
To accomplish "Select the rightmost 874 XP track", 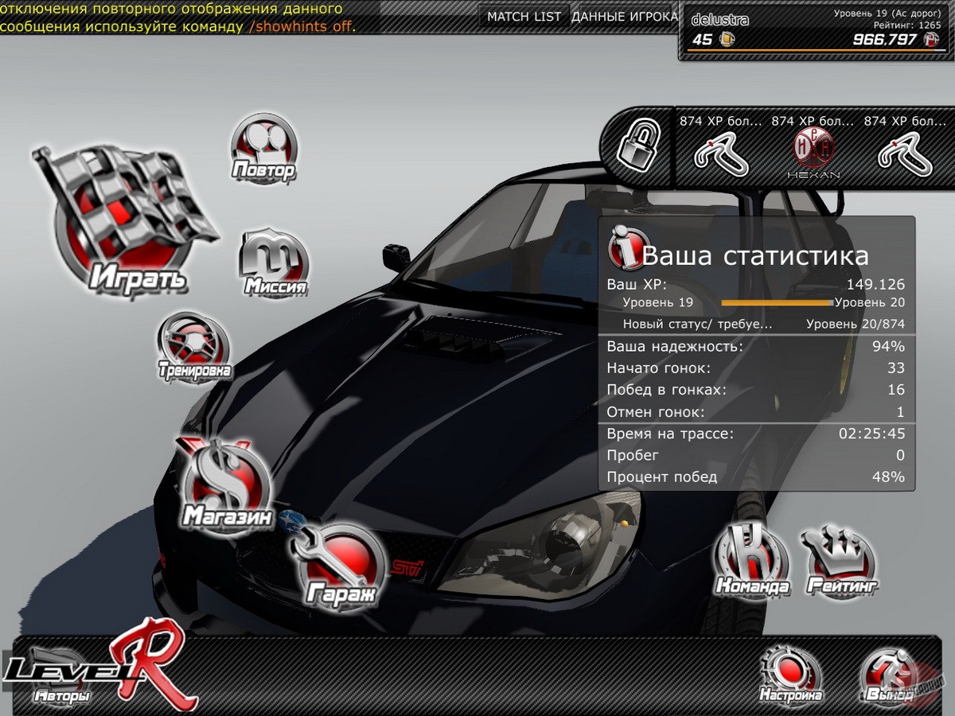I will [x=907, y=155].
